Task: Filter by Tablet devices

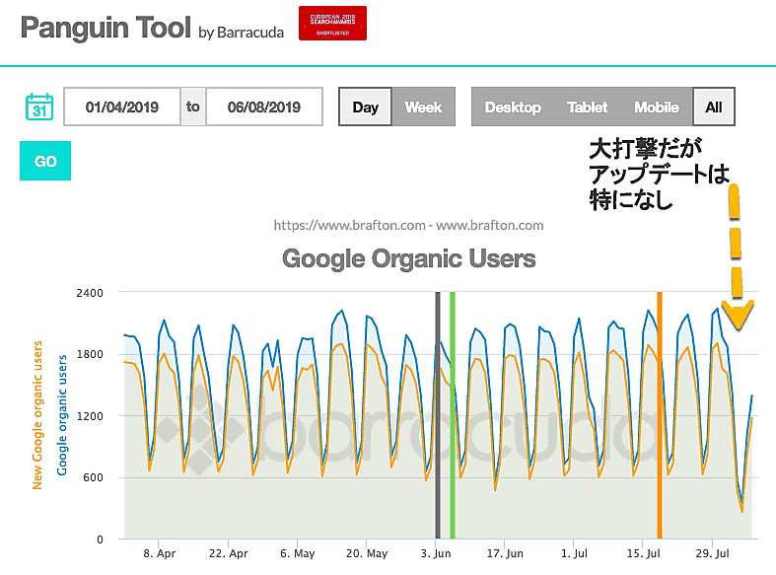Action: pyautogui.click(x=587, y=107)
